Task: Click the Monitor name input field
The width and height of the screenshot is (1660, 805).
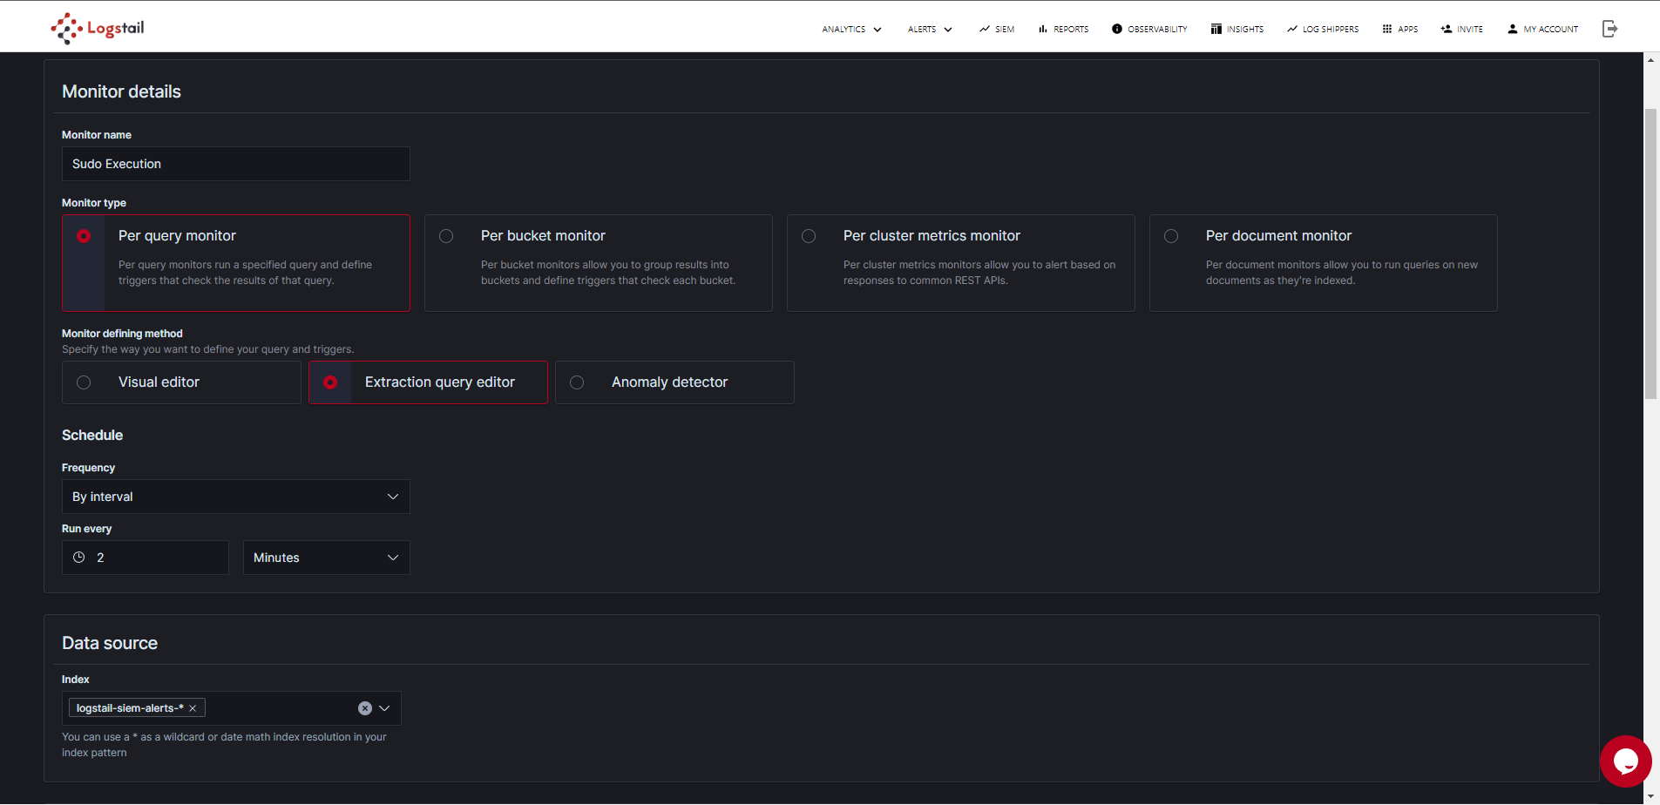Action: click(x=236, y=164)
